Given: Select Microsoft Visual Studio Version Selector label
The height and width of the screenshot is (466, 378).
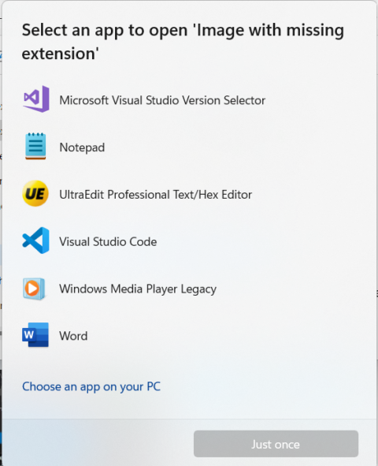Looking at the screenshot, I should 162,100.
